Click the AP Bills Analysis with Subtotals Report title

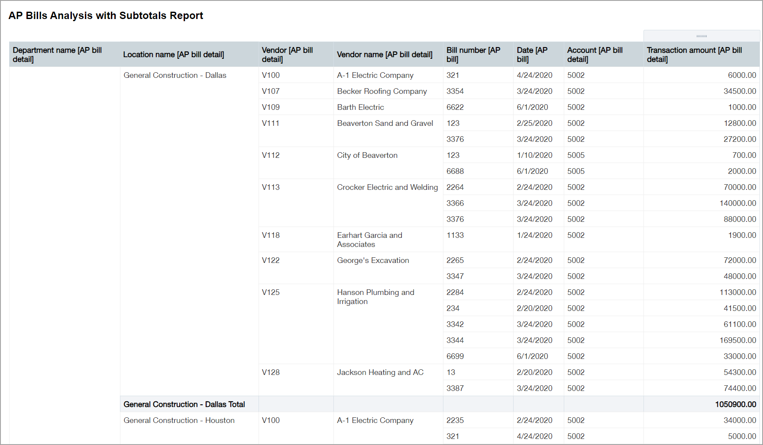click(x=106, y=15)
